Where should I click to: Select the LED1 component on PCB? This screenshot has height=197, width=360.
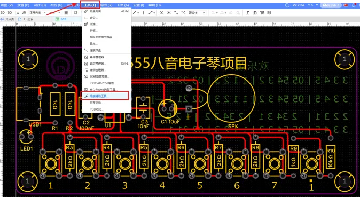point(26,137)
